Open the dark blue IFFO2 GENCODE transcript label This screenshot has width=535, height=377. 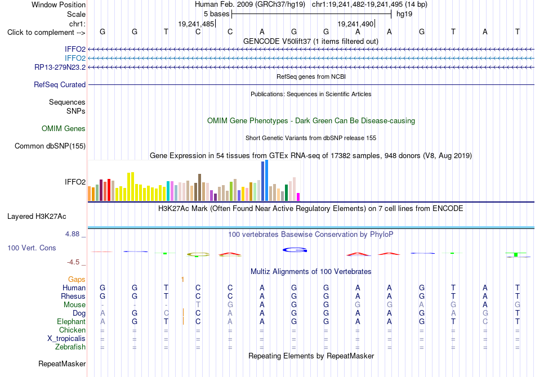[x=75, y=49]
